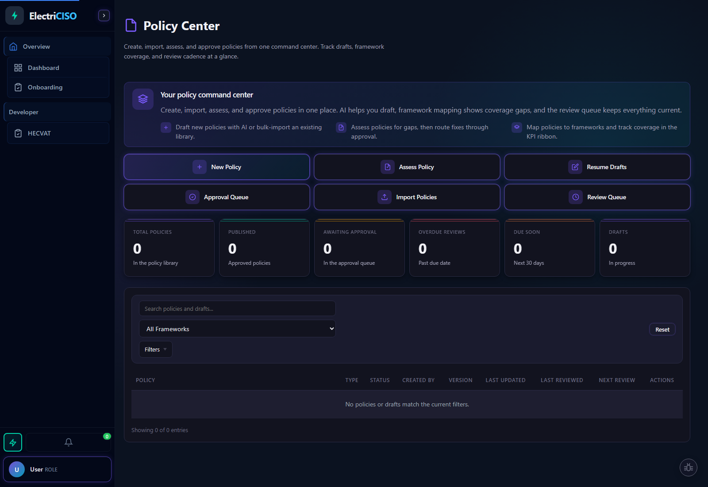Screen dimensions: 708x487
Task: Click the HECVAT clipboard icon
Action: tap(18, 133)
